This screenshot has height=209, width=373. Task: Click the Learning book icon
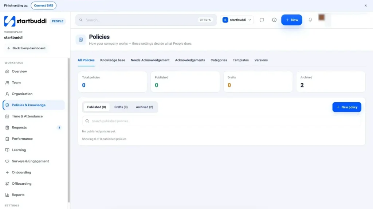click(7, 150)
